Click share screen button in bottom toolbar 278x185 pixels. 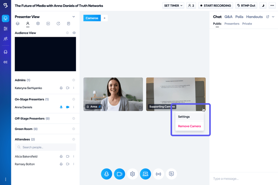(x=145, y=174)
